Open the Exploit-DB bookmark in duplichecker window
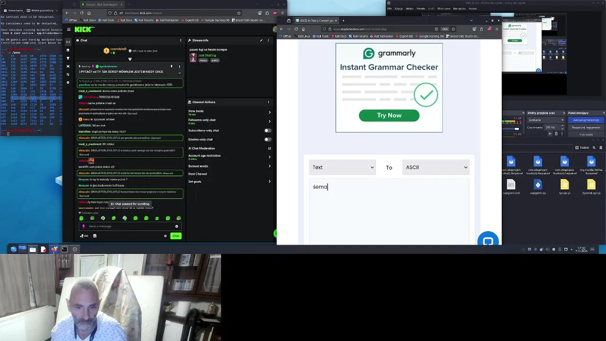Viewport: 606px width, 341px height. pos(405,36)
